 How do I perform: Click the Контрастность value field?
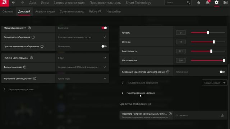click(x=181, y=51)
